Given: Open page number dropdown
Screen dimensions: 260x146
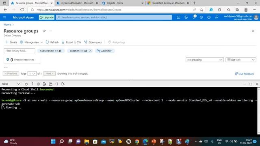Looking at the screenshot, I should 32,74.
